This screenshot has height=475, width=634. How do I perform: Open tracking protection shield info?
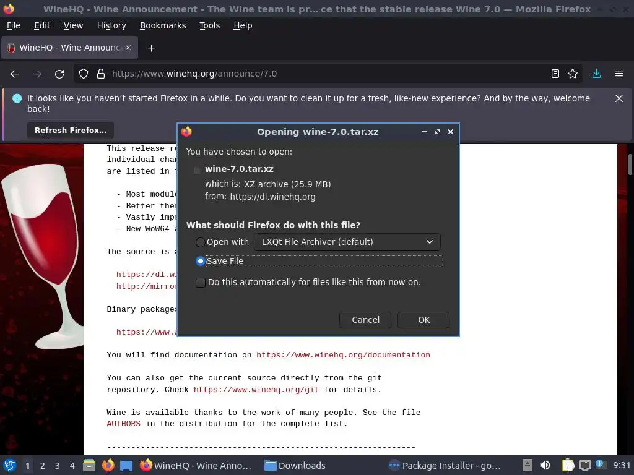point(84,74)
